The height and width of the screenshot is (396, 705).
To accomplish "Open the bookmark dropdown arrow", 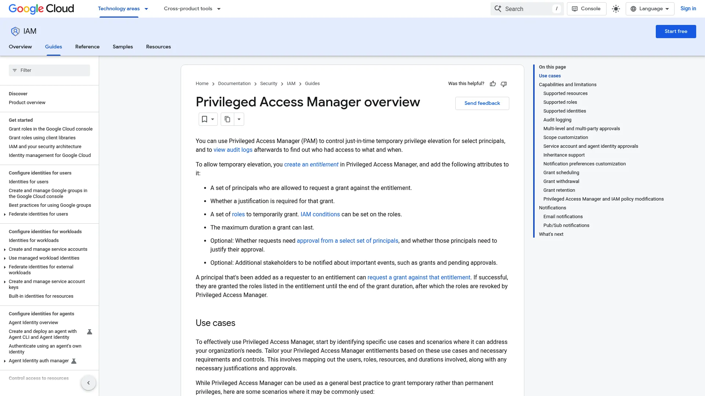I will 213,119.
